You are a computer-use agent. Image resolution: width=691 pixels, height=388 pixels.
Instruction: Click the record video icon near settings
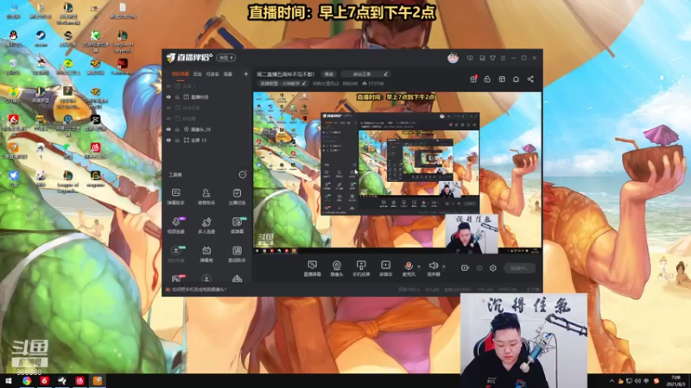point(465,268)
